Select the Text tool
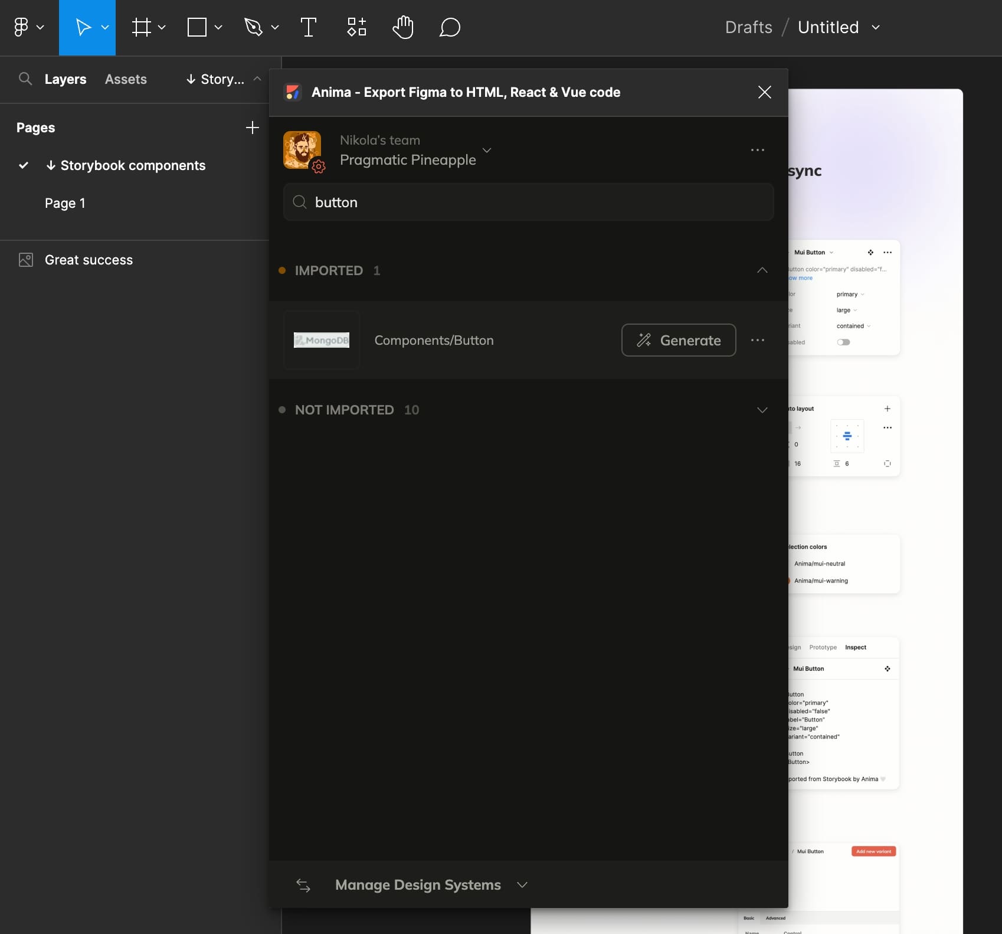Screen dimensions: 1002x934 308,27
